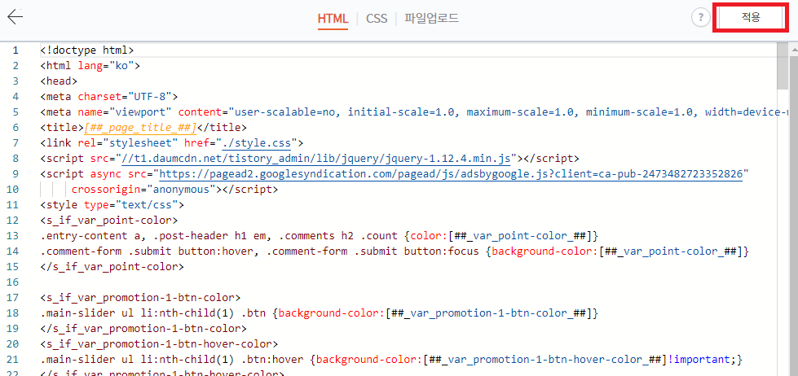The height and width of the screenshot is (376, 798).
Task: Click the meta charset="UTF-8" line
Action: 109,96
